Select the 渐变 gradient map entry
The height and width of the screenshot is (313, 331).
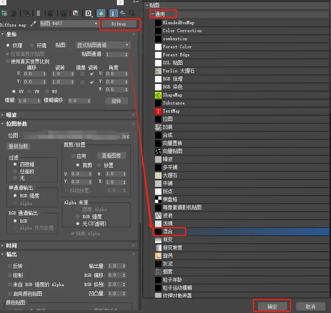click(242, 240)
